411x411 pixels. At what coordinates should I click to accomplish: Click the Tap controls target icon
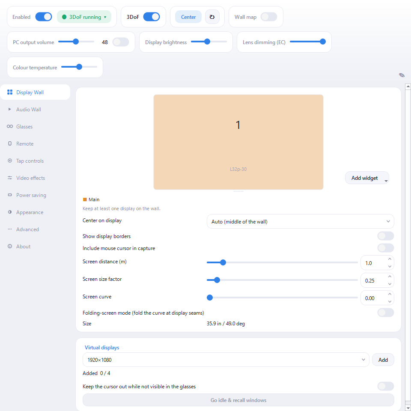10,161
